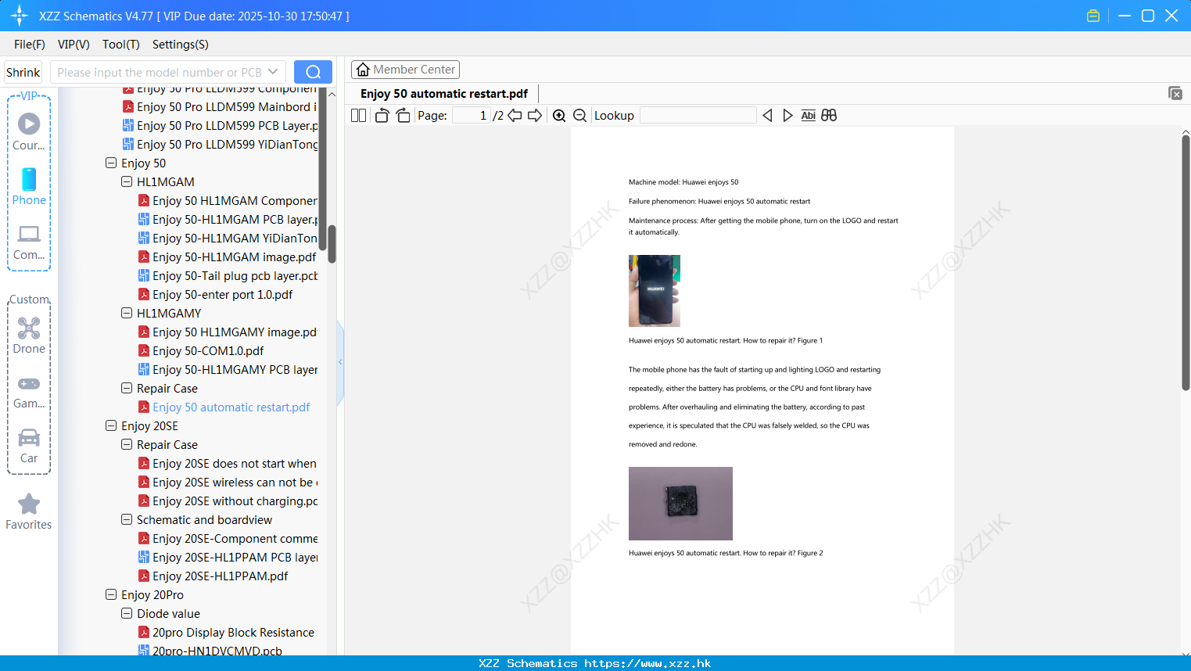Select the Phone category

29,186
